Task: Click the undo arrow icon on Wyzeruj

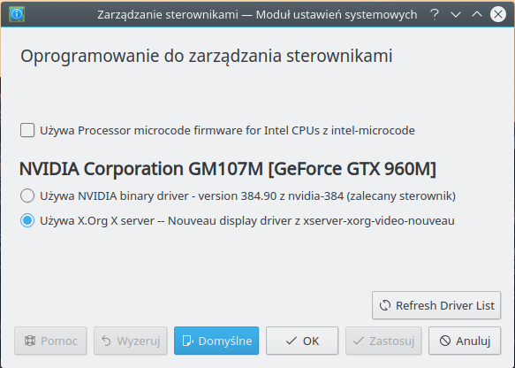Action: coord(106,341)
